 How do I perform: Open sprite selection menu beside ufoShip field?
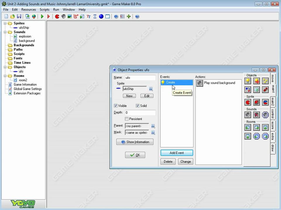click(151, 89)
